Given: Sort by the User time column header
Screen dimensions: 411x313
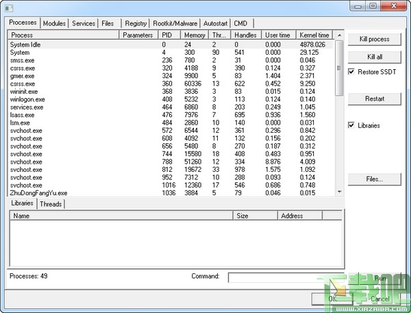Looking at the screenshot, I should coord(278,35).
